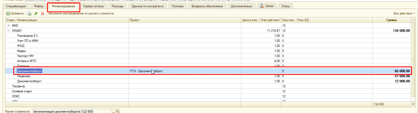Viewport: 418px width, 113px height.
Task: Go to the Платежи tab
Action: 178,6
